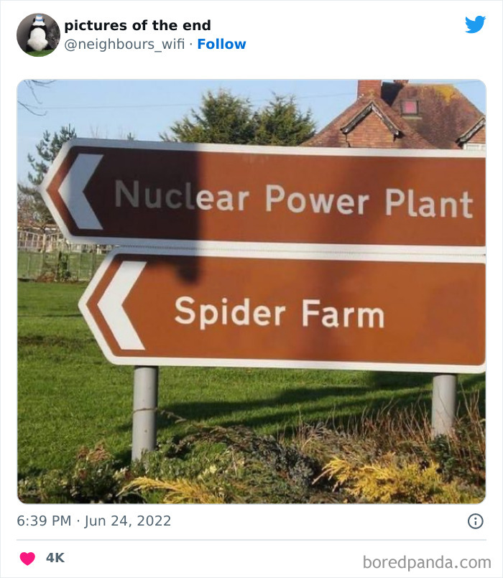The width and height of the screenshot is (503, 578).
Task: Click the 'Spider Farm' sign text
Action: [x=279, y=314]
